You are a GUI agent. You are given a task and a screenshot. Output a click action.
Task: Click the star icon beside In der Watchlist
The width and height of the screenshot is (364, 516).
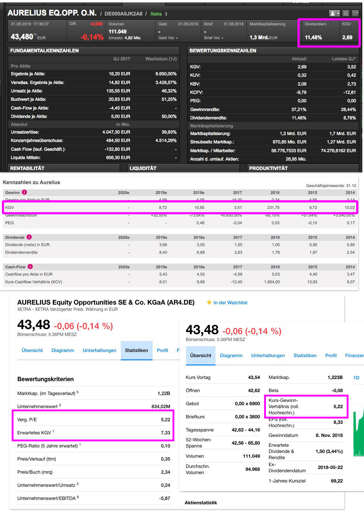(209, 302)
